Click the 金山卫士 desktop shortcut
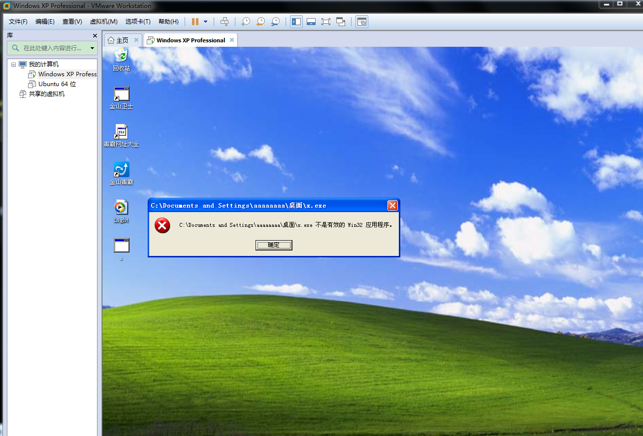Screen dimensions: 643x436 click(121, 98)
